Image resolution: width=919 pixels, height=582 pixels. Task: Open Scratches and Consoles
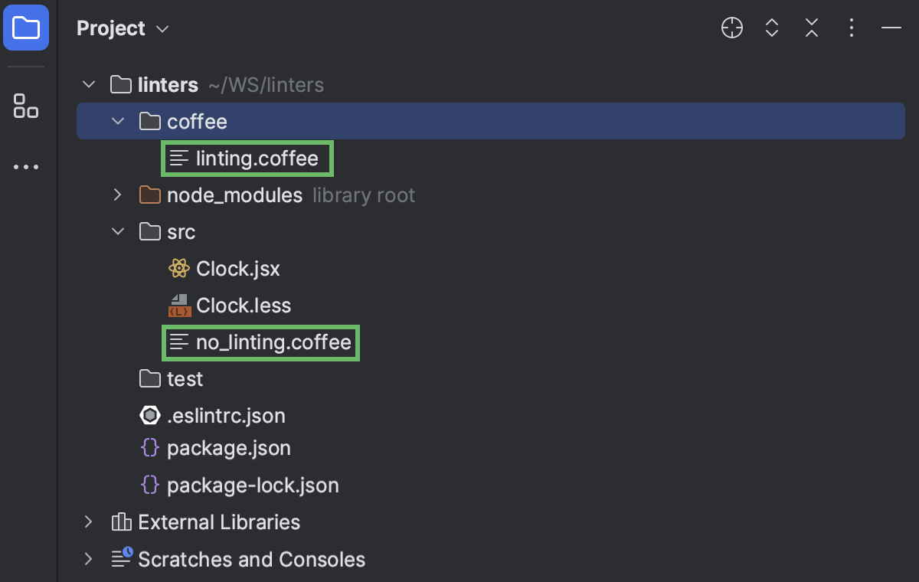point(88,559)
